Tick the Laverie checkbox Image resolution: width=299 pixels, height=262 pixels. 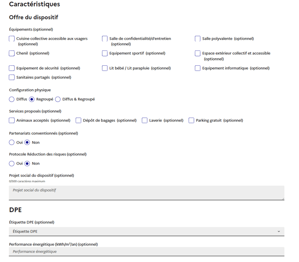pos(145,121)
